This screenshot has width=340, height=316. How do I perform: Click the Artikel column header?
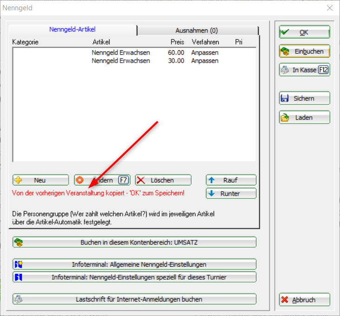pos(101,42)
